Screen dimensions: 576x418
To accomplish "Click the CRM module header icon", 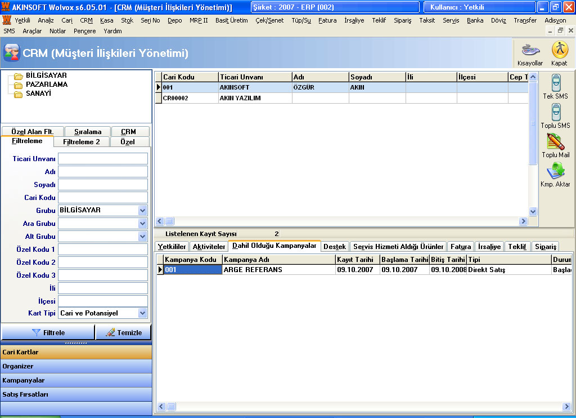I will [11, 52].
